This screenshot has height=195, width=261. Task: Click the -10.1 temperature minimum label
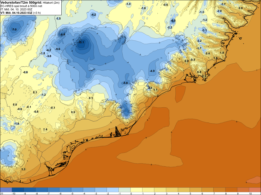tap(81, 42)
